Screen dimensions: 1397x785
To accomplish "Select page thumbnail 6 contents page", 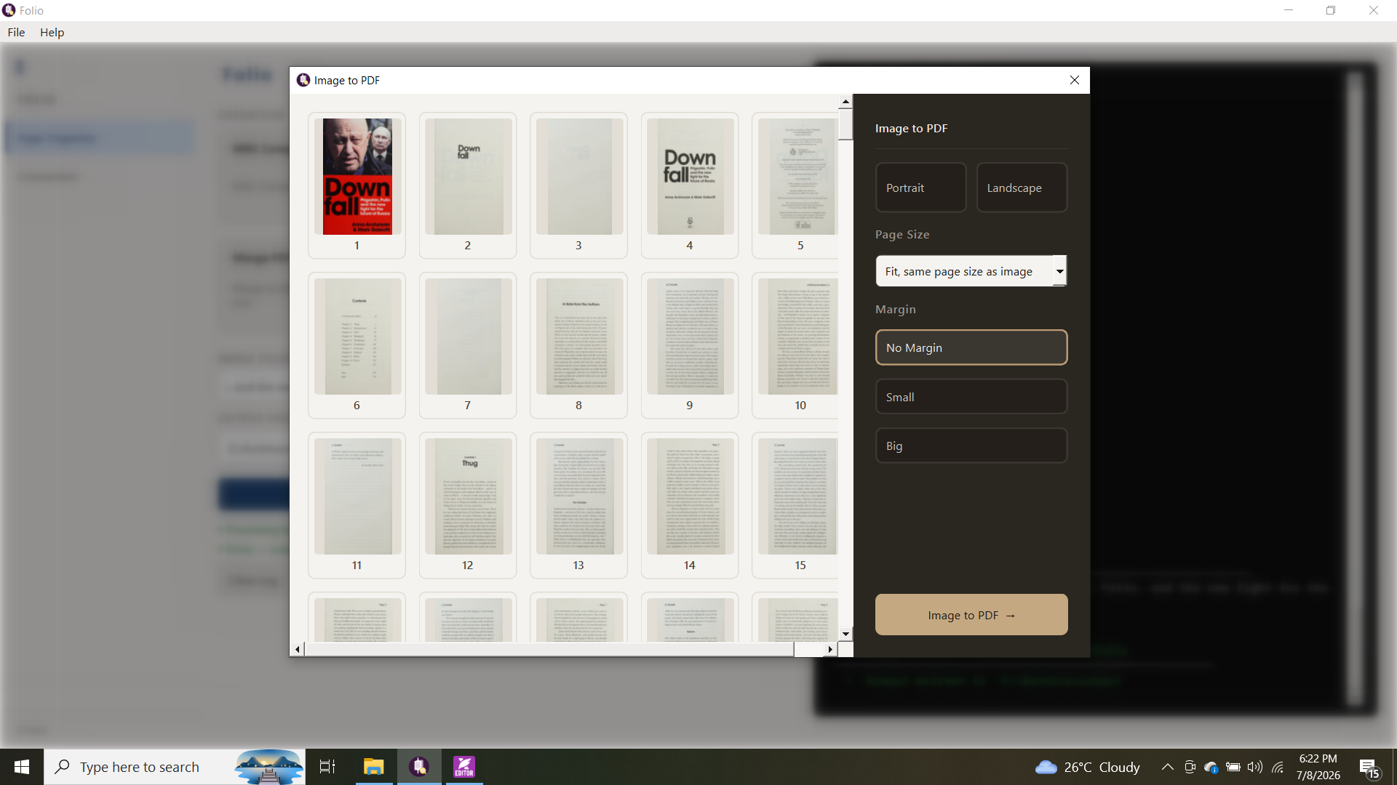I will 357,345.
